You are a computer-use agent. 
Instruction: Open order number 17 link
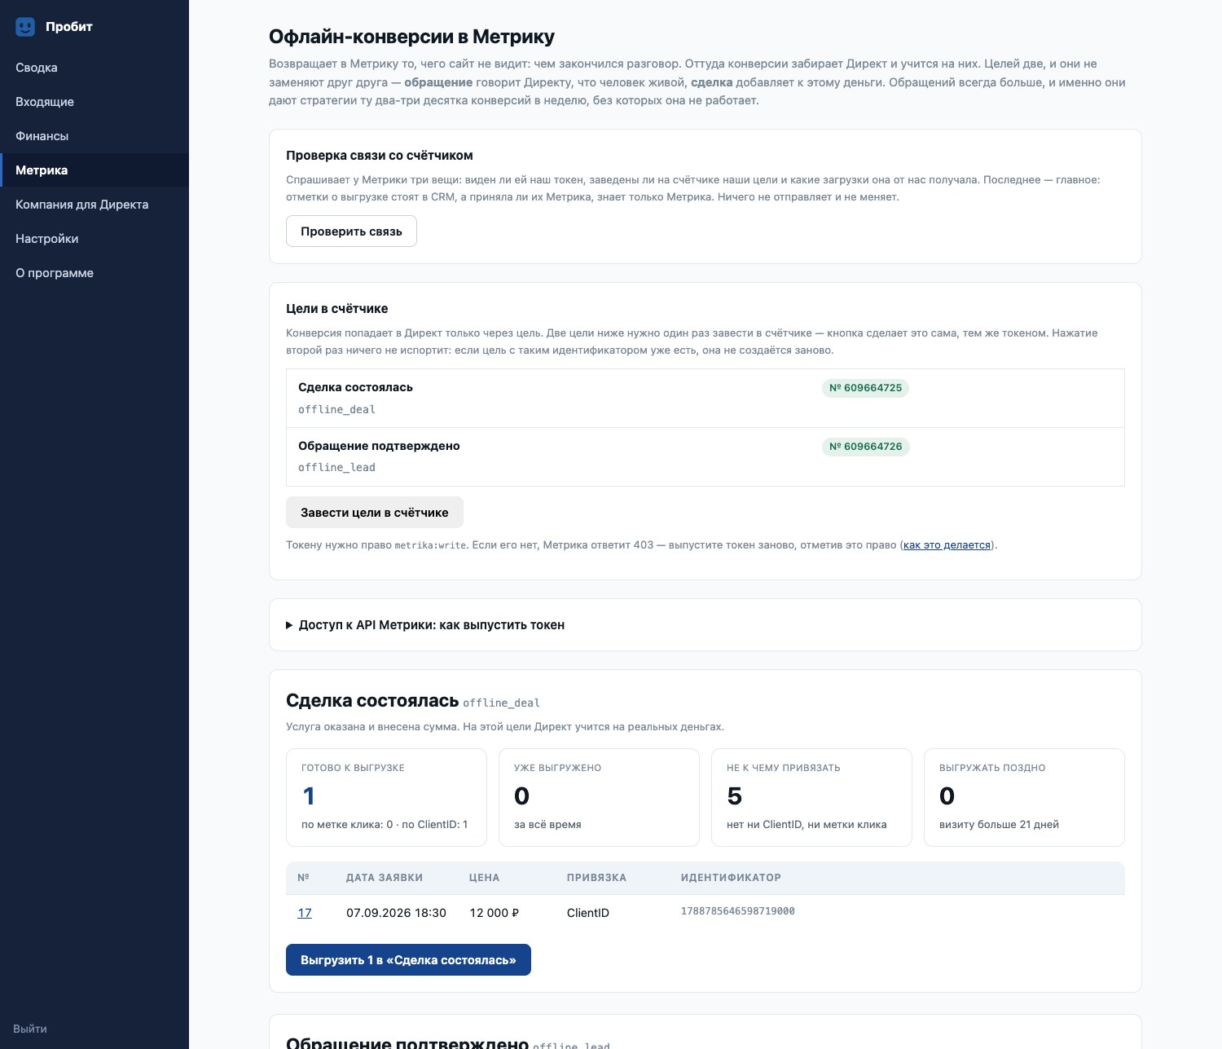[305, 913]
